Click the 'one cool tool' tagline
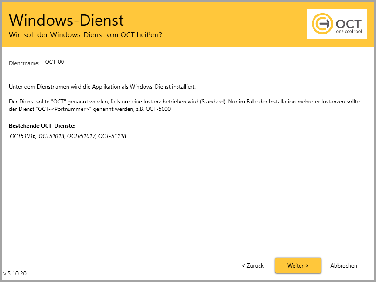The image size is (376, 282). point(349,31)
